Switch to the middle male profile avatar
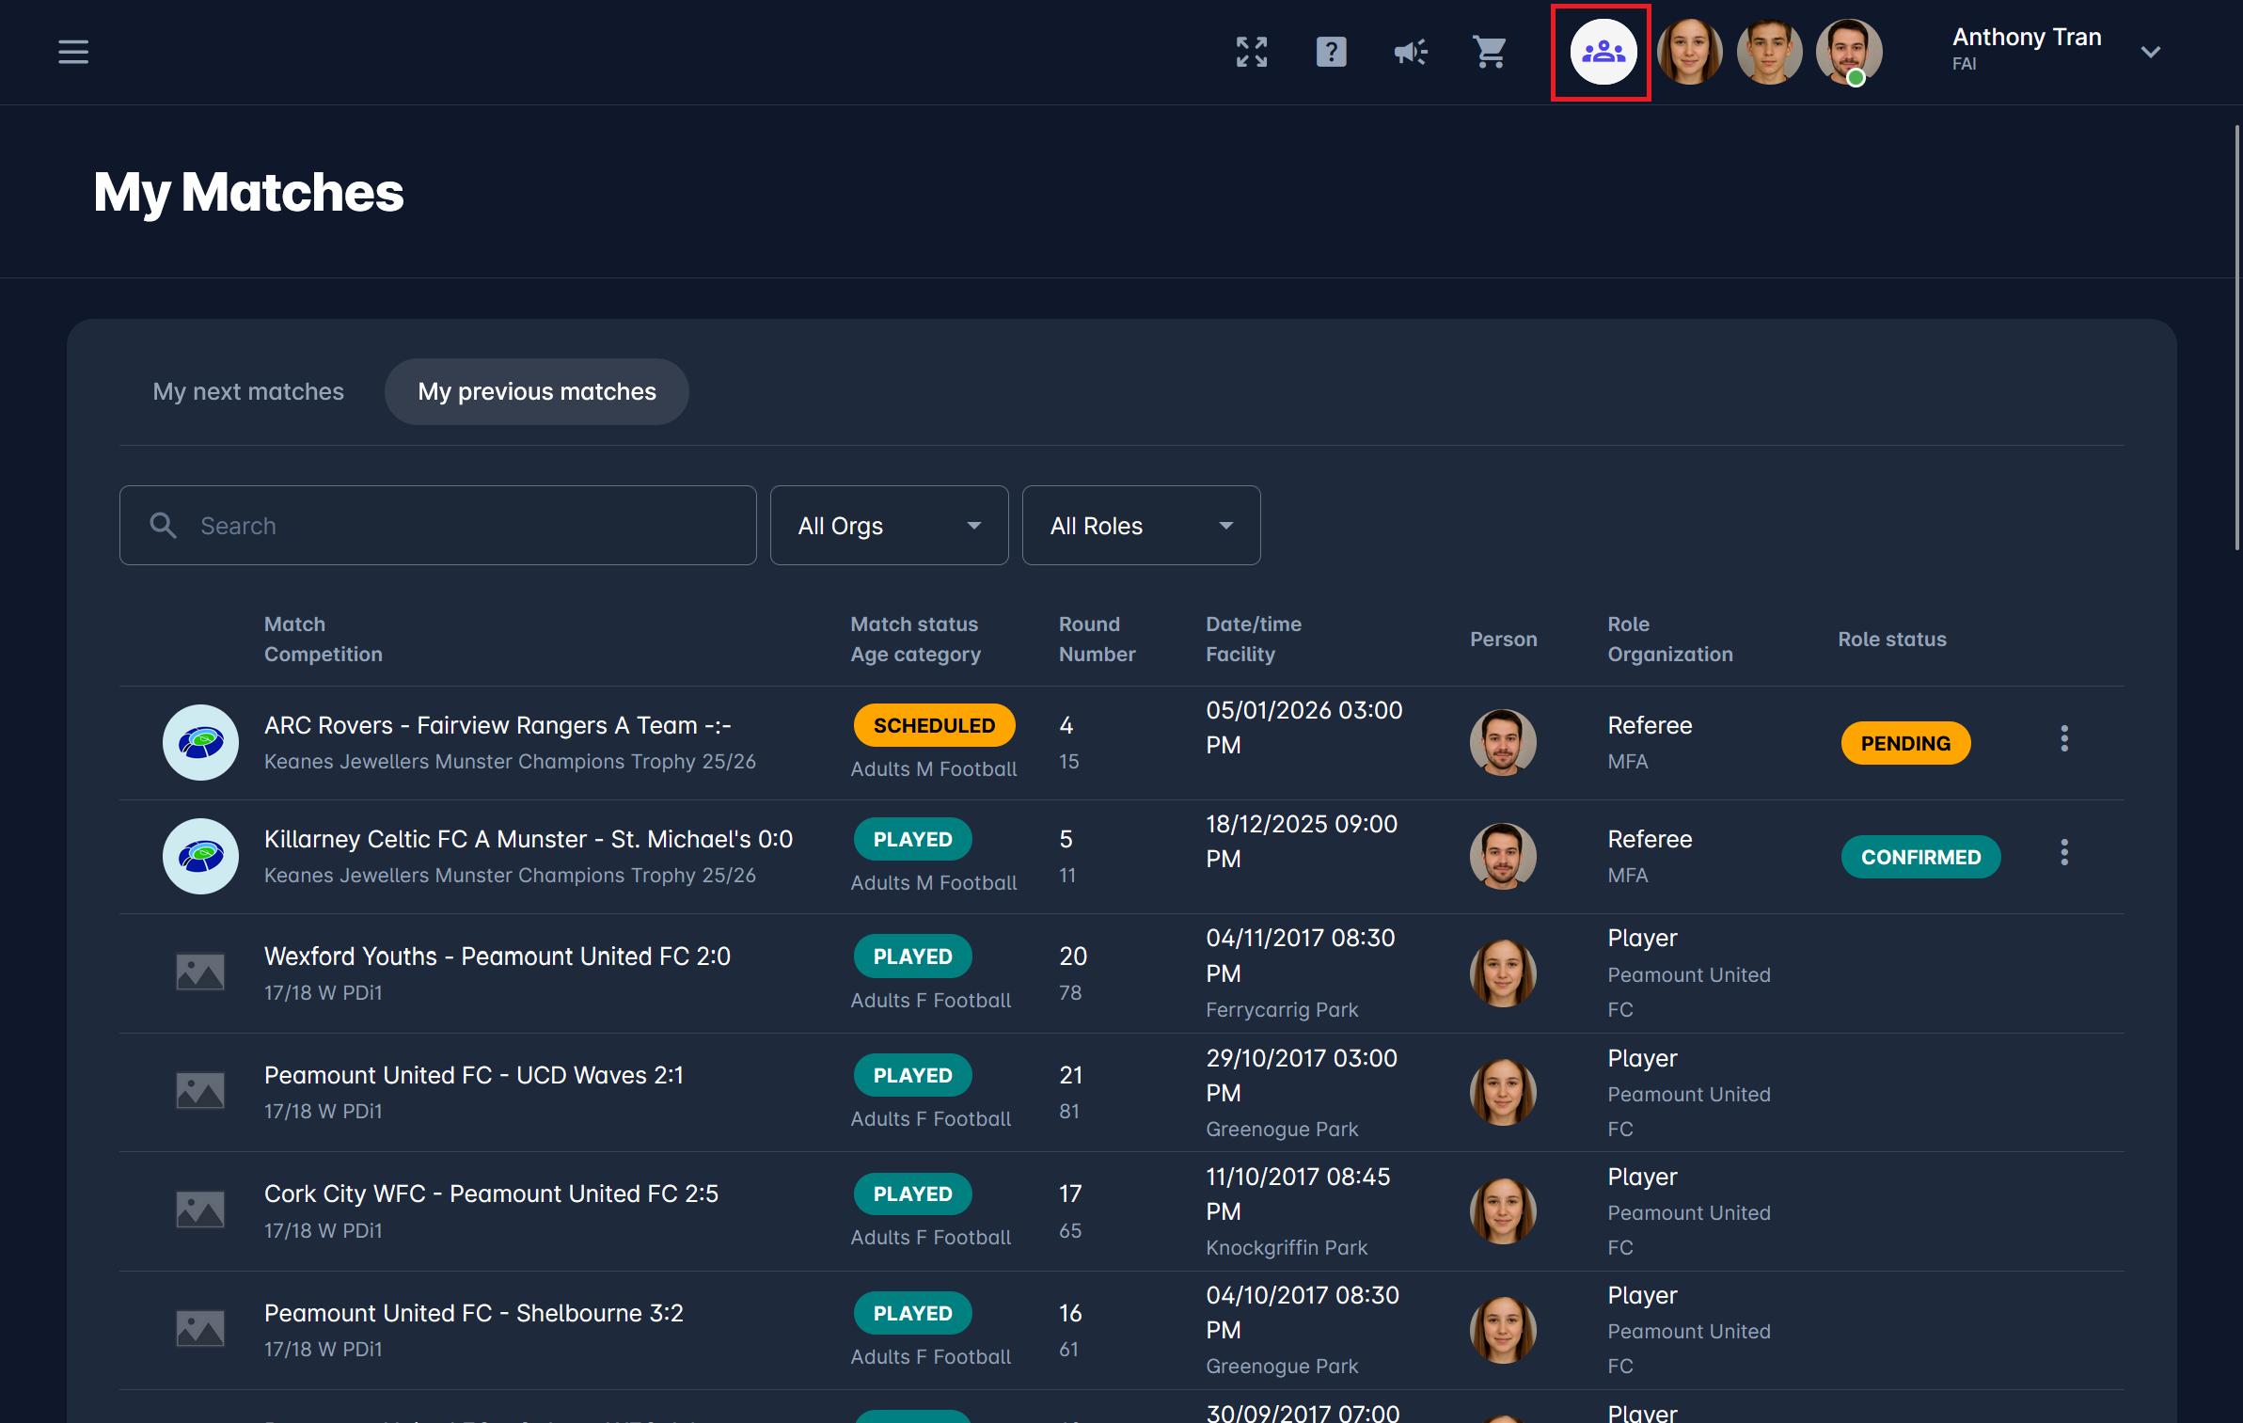This screenshot has width=2243, height=1423. coord(1768,52)
